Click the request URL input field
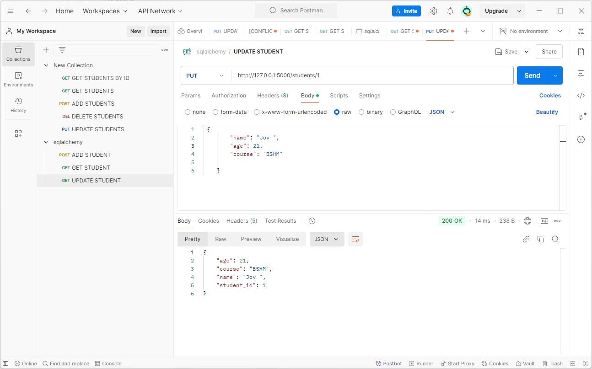This screenshot has width=592, height=369. [372, 75]
